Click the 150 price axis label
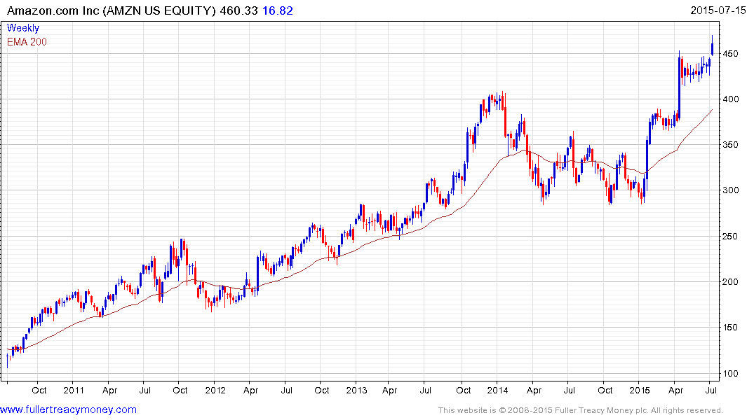 [730, 328]
